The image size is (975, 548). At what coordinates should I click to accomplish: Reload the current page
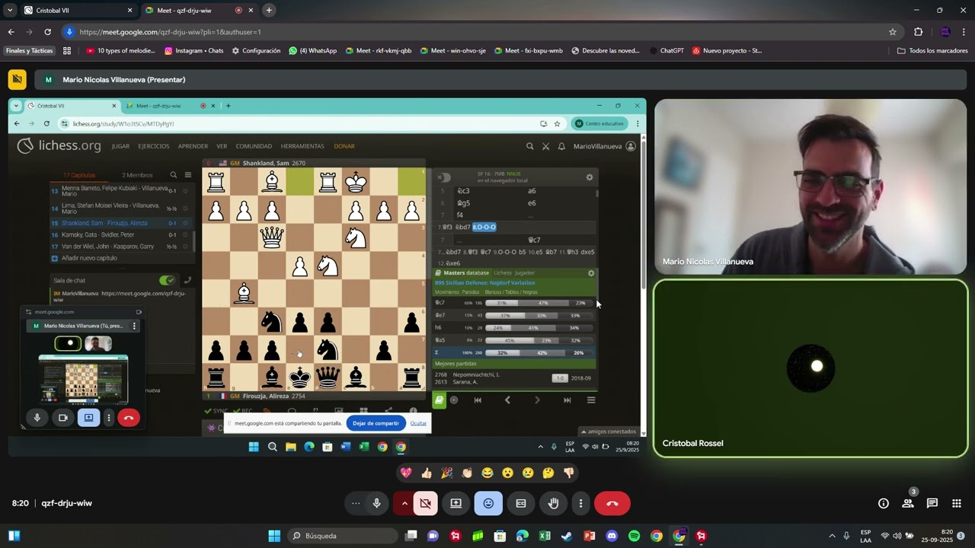[47, 32]
